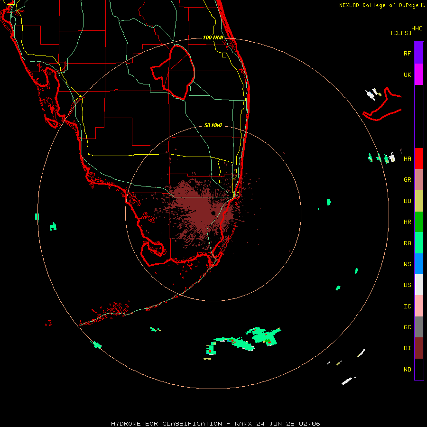Click the ND black legend swatch
Viewport: 427px width, 427px height.
(419, 369)
